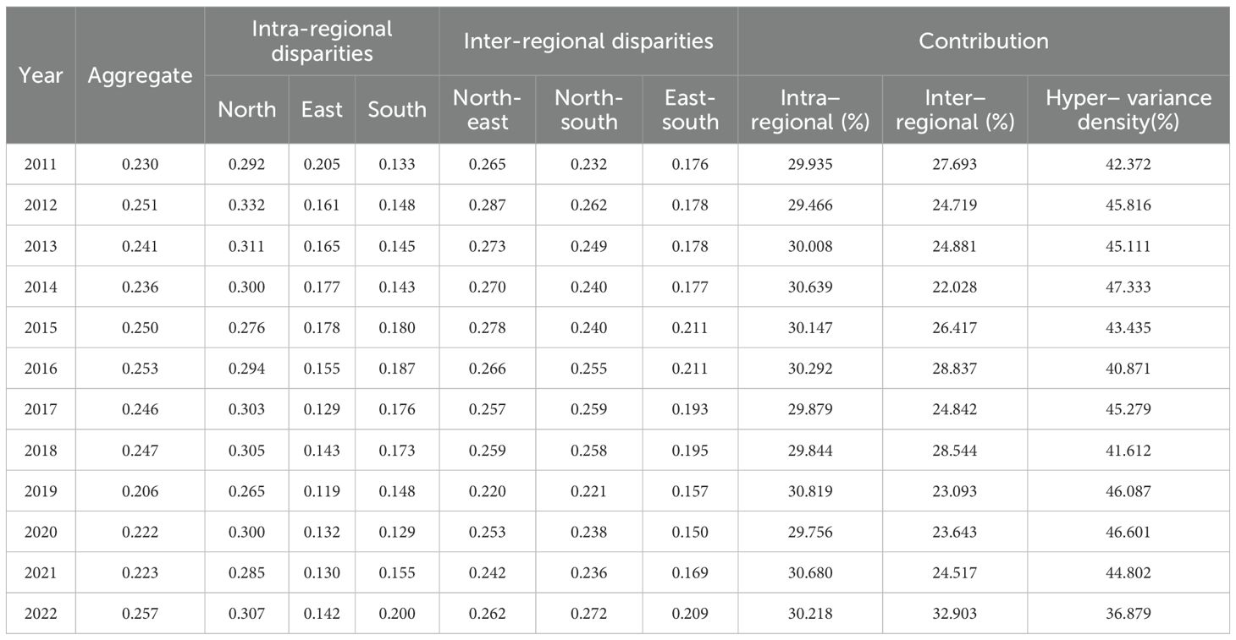
Task: Select the 2022 row year cell
Action: coord(41,613)
